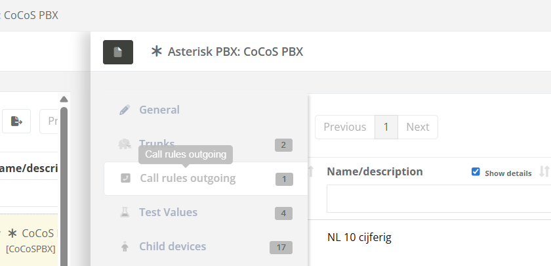Toggle the Show details checkbox
The image size is (551, 266).
point(476,172)
